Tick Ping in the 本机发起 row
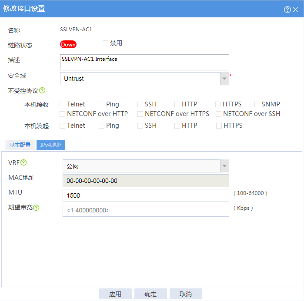Image resolution: width=304 pixels, height=301 pixels. click(101, 126)
